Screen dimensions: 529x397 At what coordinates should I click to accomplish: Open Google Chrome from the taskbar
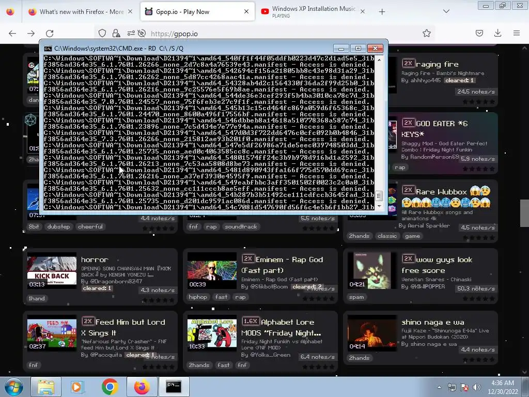pos(110,387)
